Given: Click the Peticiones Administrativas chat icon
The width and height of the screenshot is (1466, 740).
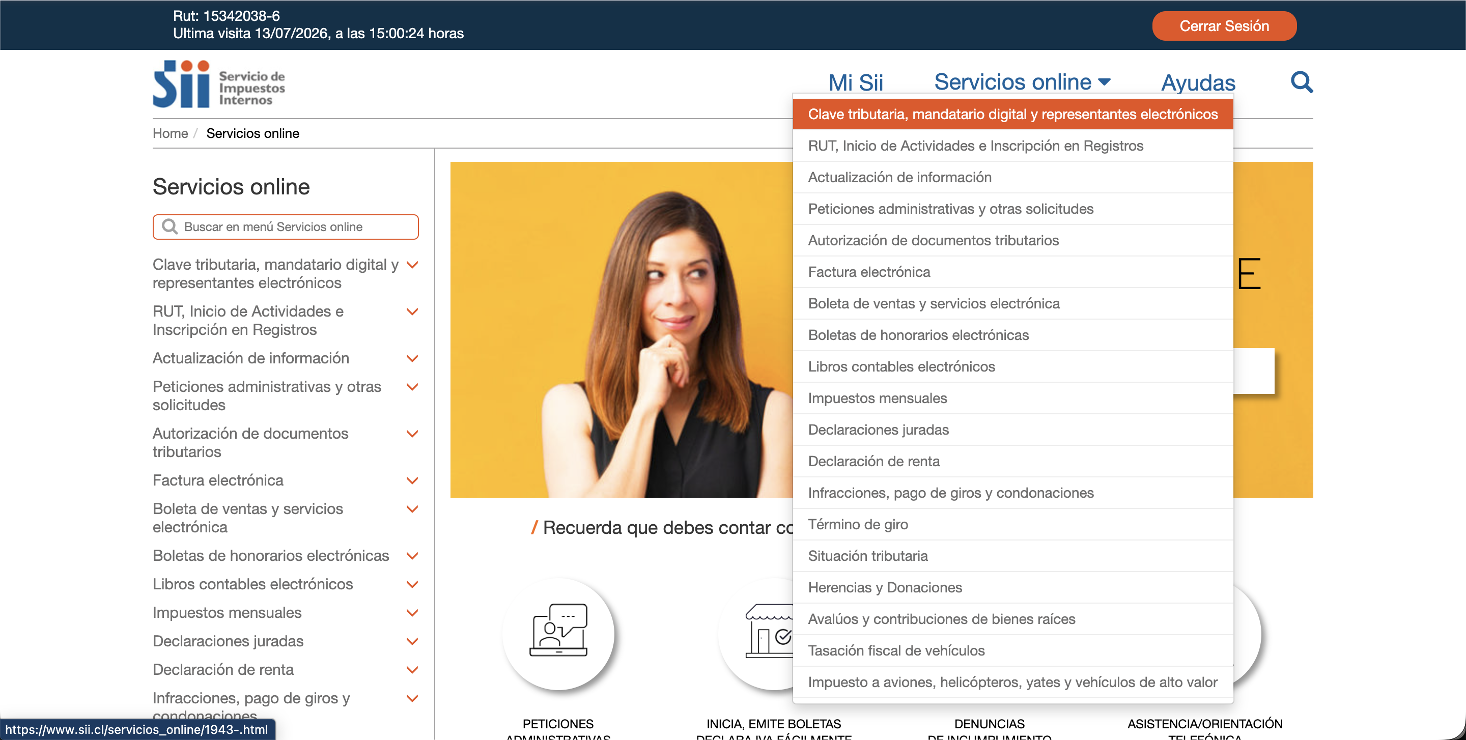Looking at the screenshot, I should [x=558, y=630].
